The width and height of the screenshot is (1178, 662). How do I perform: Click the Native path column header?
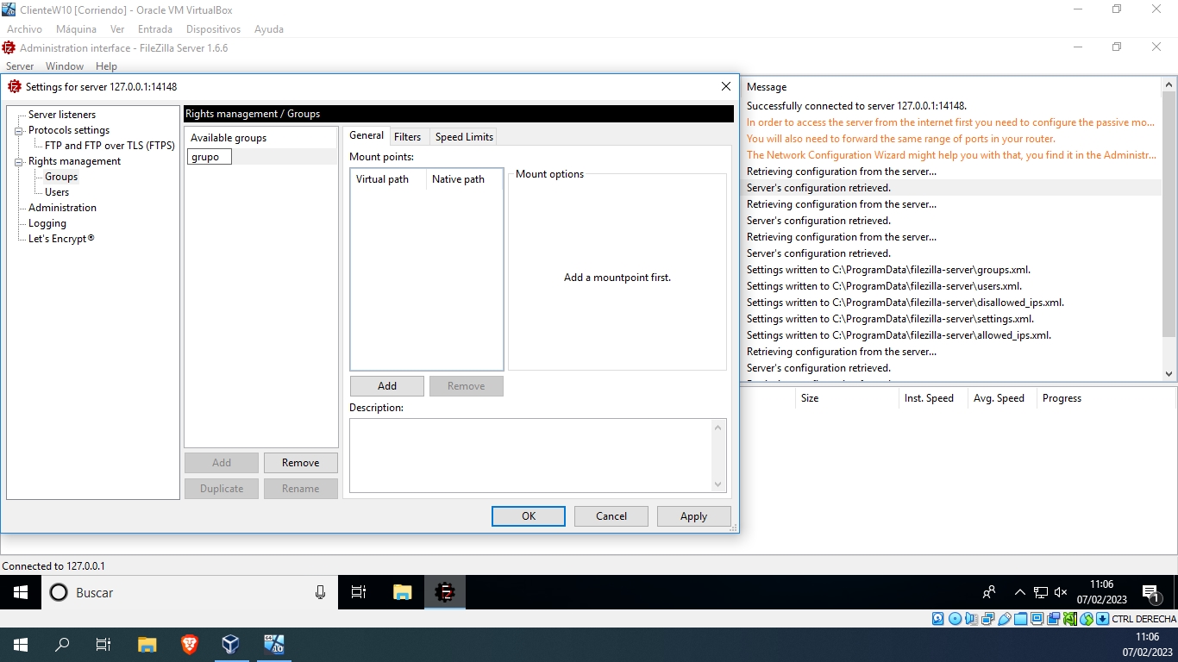pos(464,179)
